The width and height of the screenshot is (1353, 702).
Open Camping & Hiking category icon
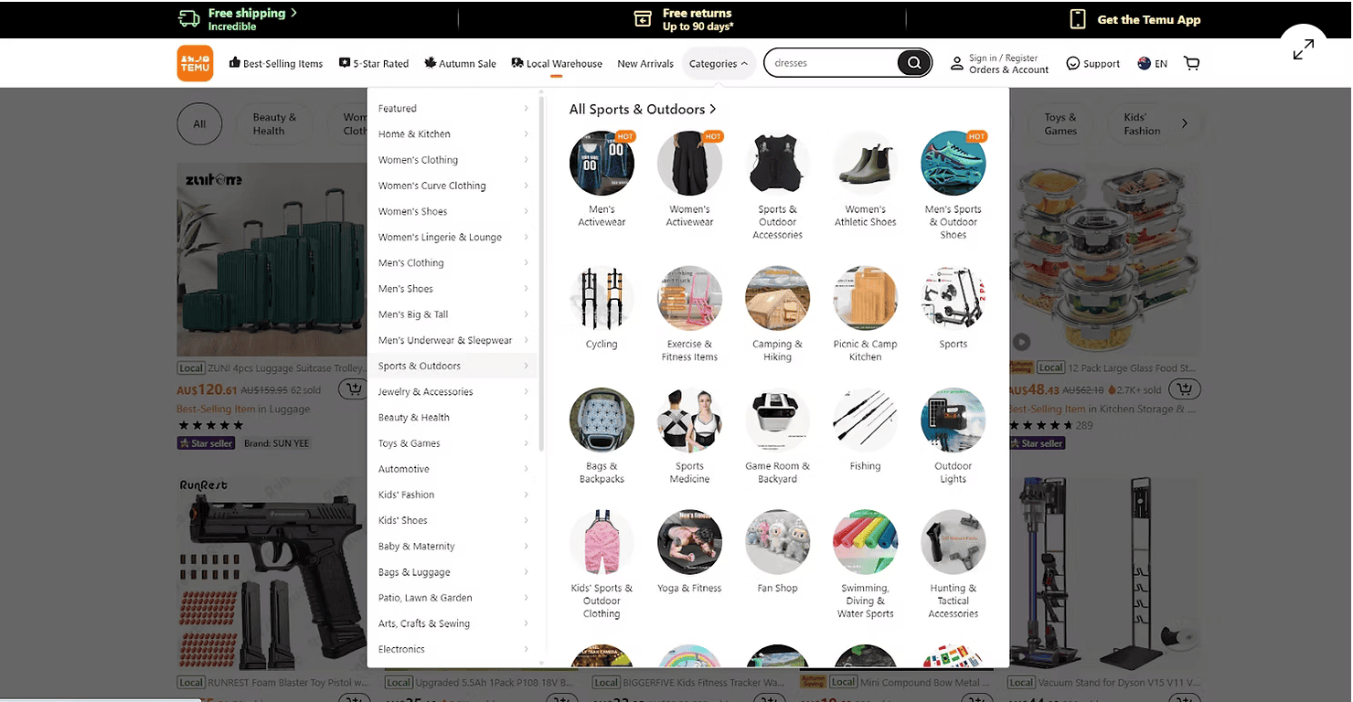777,298
